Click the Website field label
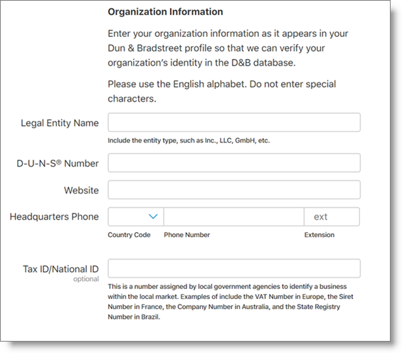Screen dimensions: 402x353 coord(81,190)
